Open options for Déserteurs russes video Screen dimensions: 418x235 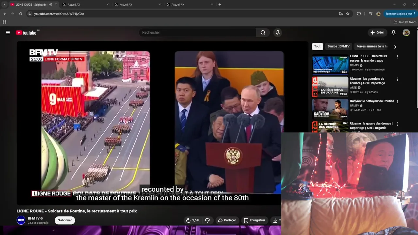pos(398,57)
